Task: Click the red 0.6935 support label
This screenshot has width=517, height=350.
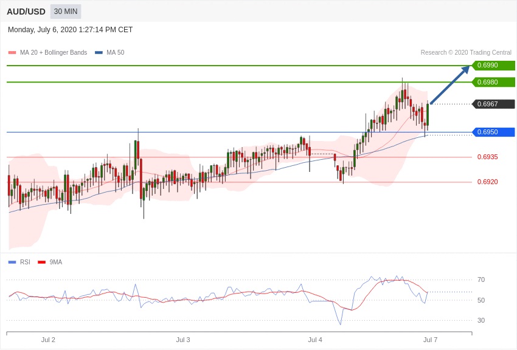Action: click(487, 157)
